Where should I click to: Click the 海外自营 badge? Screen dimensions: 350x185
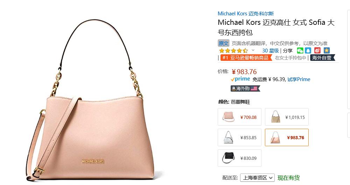pos(322,58)
